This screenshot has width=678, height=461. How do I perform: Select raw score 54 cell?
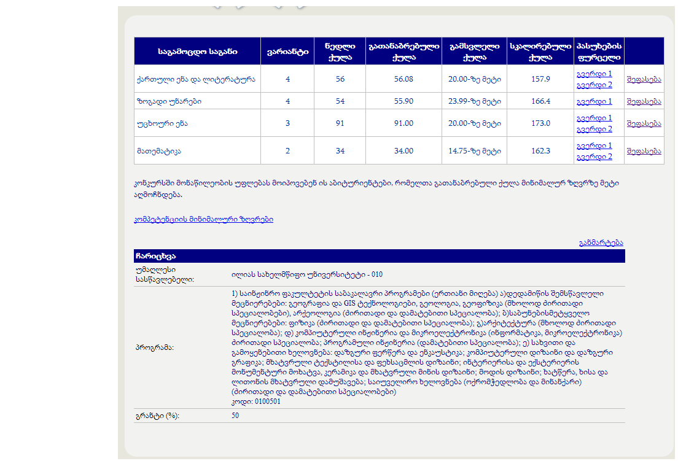[x=340, y=101]
